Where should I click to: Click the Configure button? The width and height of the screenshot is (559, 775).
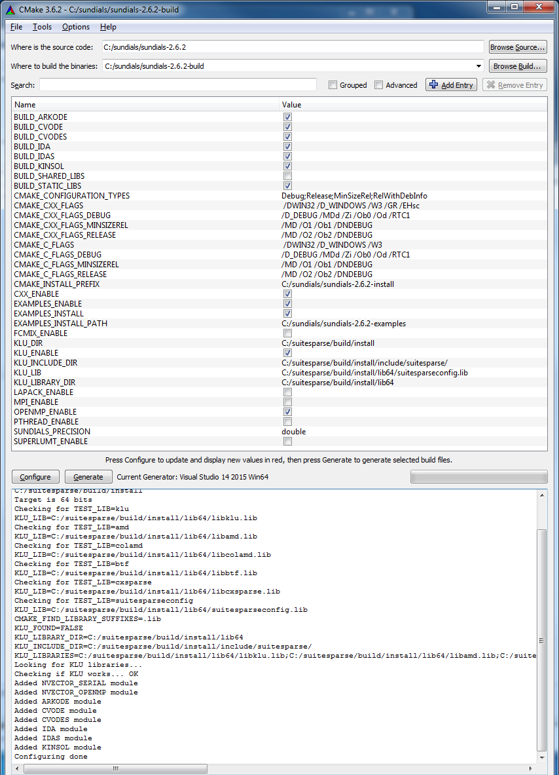(x=35, y=477)
